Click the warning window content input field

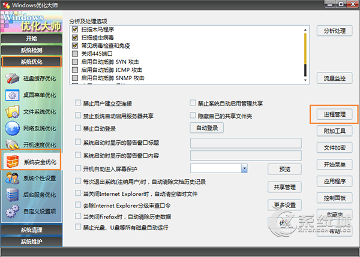click(x=246, y=156)
